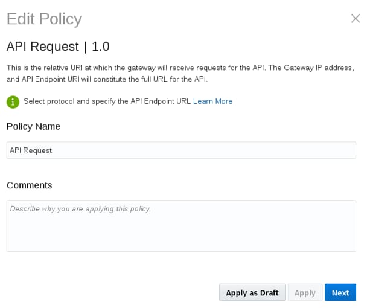Screen dimensions: 367x308
Task: Click the 'Describe why you are applying' placeholder
Action: 80,209
